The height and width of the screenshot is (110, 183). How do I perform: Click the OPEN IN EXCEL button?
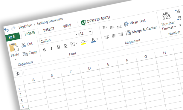[x=96, y=20]
